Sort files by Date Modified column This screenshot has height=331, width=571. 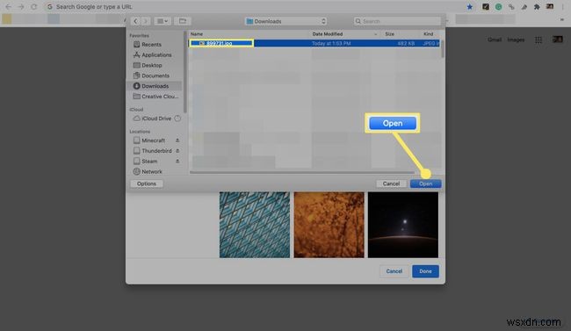pyautogui.click(x=328, y=34)
